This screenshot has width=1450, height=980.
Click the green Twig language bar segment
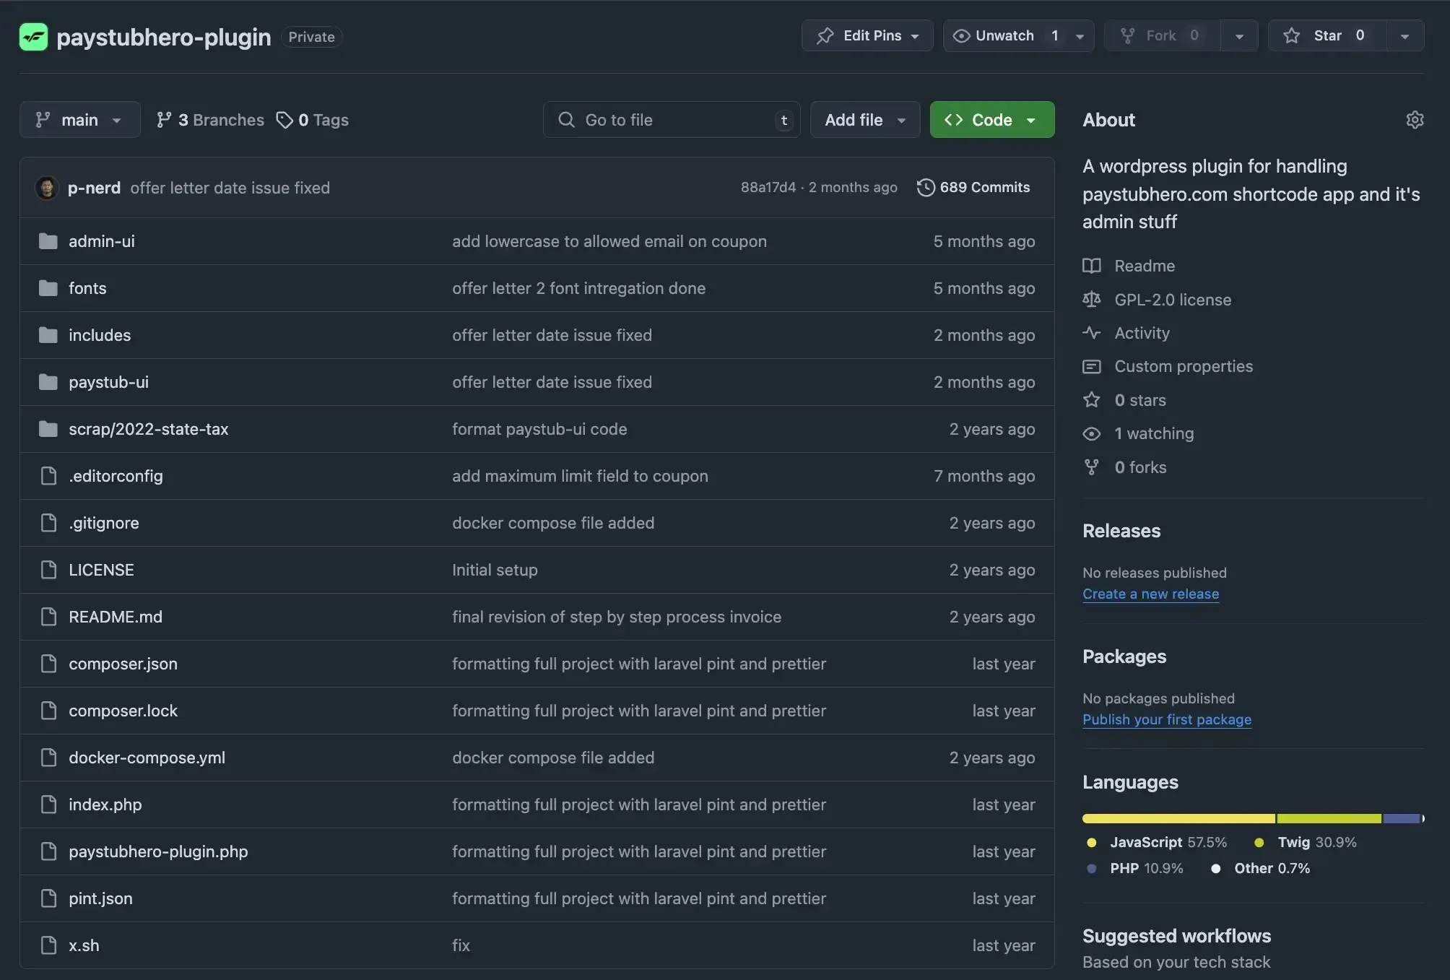(x=1329, y=818)
